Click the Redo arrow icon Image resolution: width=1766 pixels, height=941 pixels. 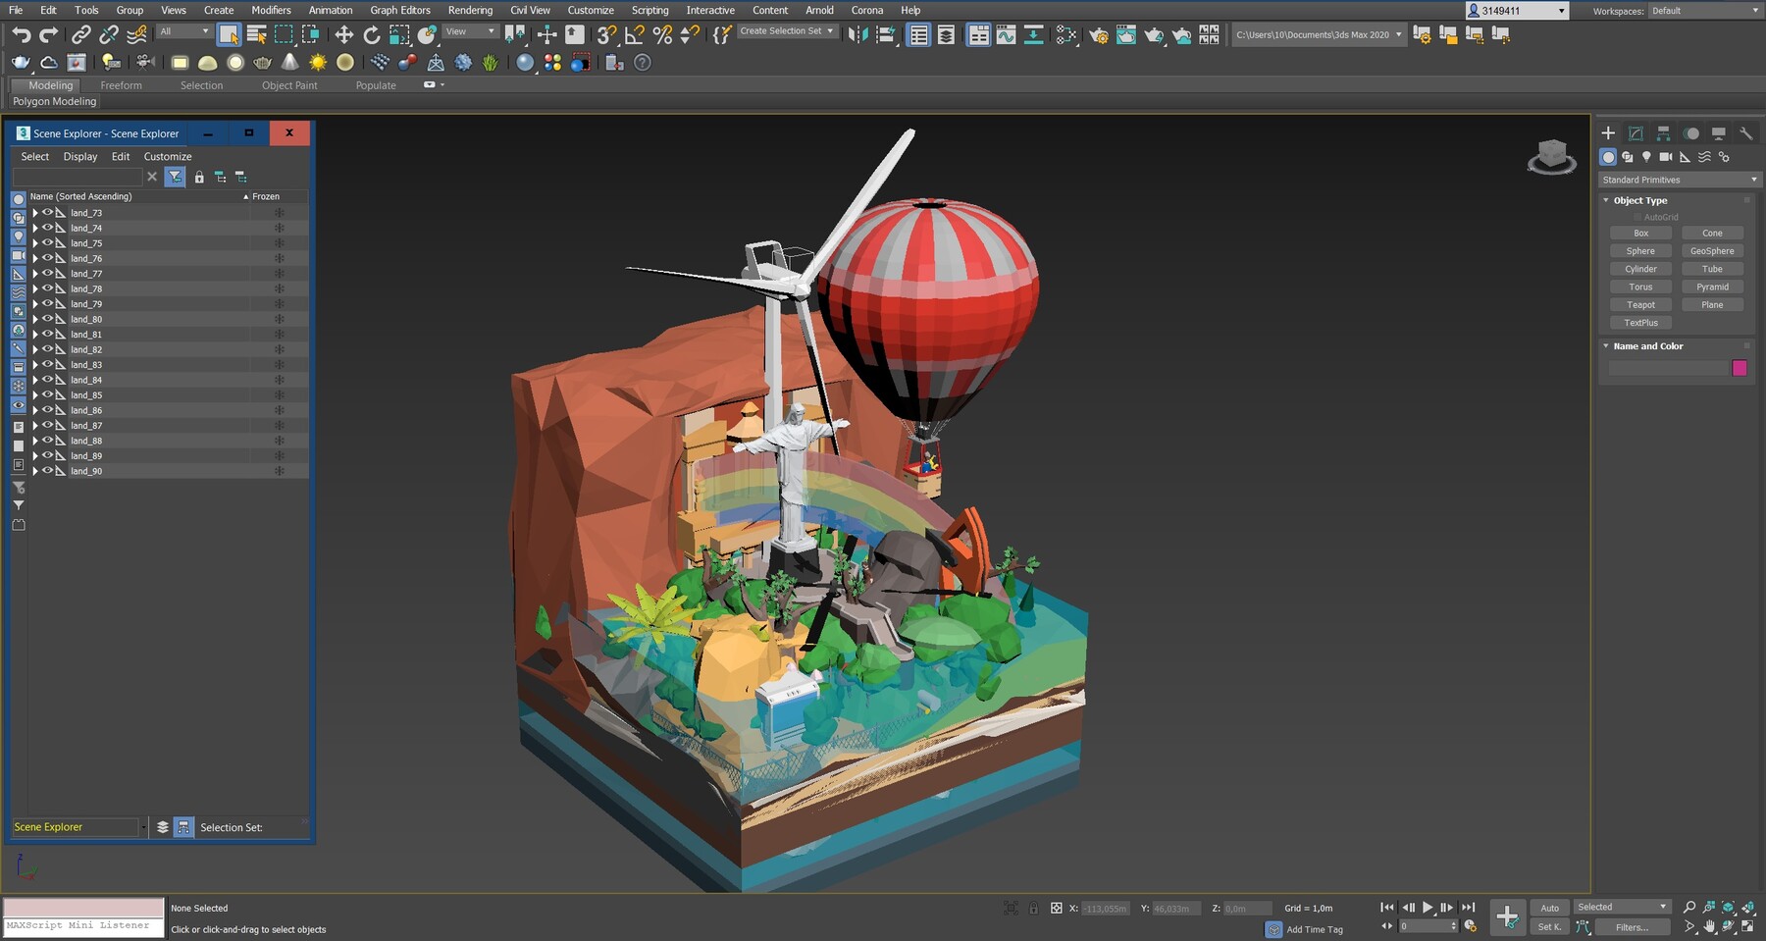point(48,35)
